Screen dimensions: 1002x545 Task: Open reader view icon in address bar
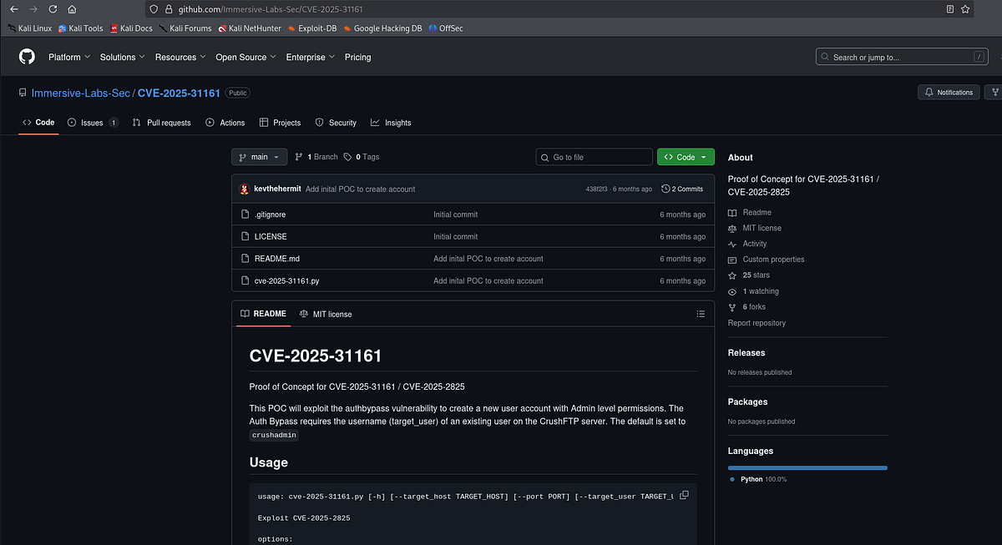pyautogui.click(x=950, y=9)
